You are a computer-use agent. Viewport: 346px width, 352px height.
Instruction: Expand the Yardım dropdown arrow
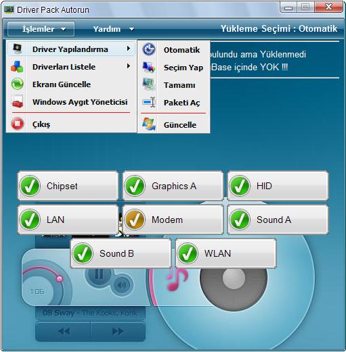coord(132,29)
